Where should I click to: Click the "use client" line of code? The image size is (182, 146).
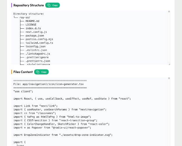pyautogui.click(x=23, y=91)
